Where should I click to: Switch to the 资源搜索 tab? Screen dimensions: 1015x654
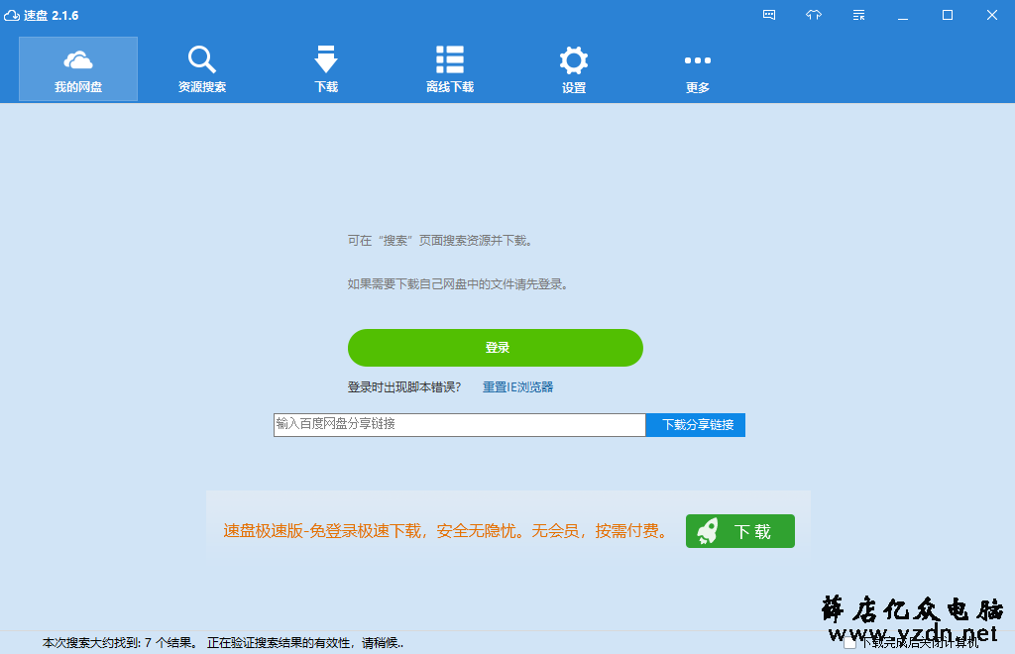pos(202,68)
